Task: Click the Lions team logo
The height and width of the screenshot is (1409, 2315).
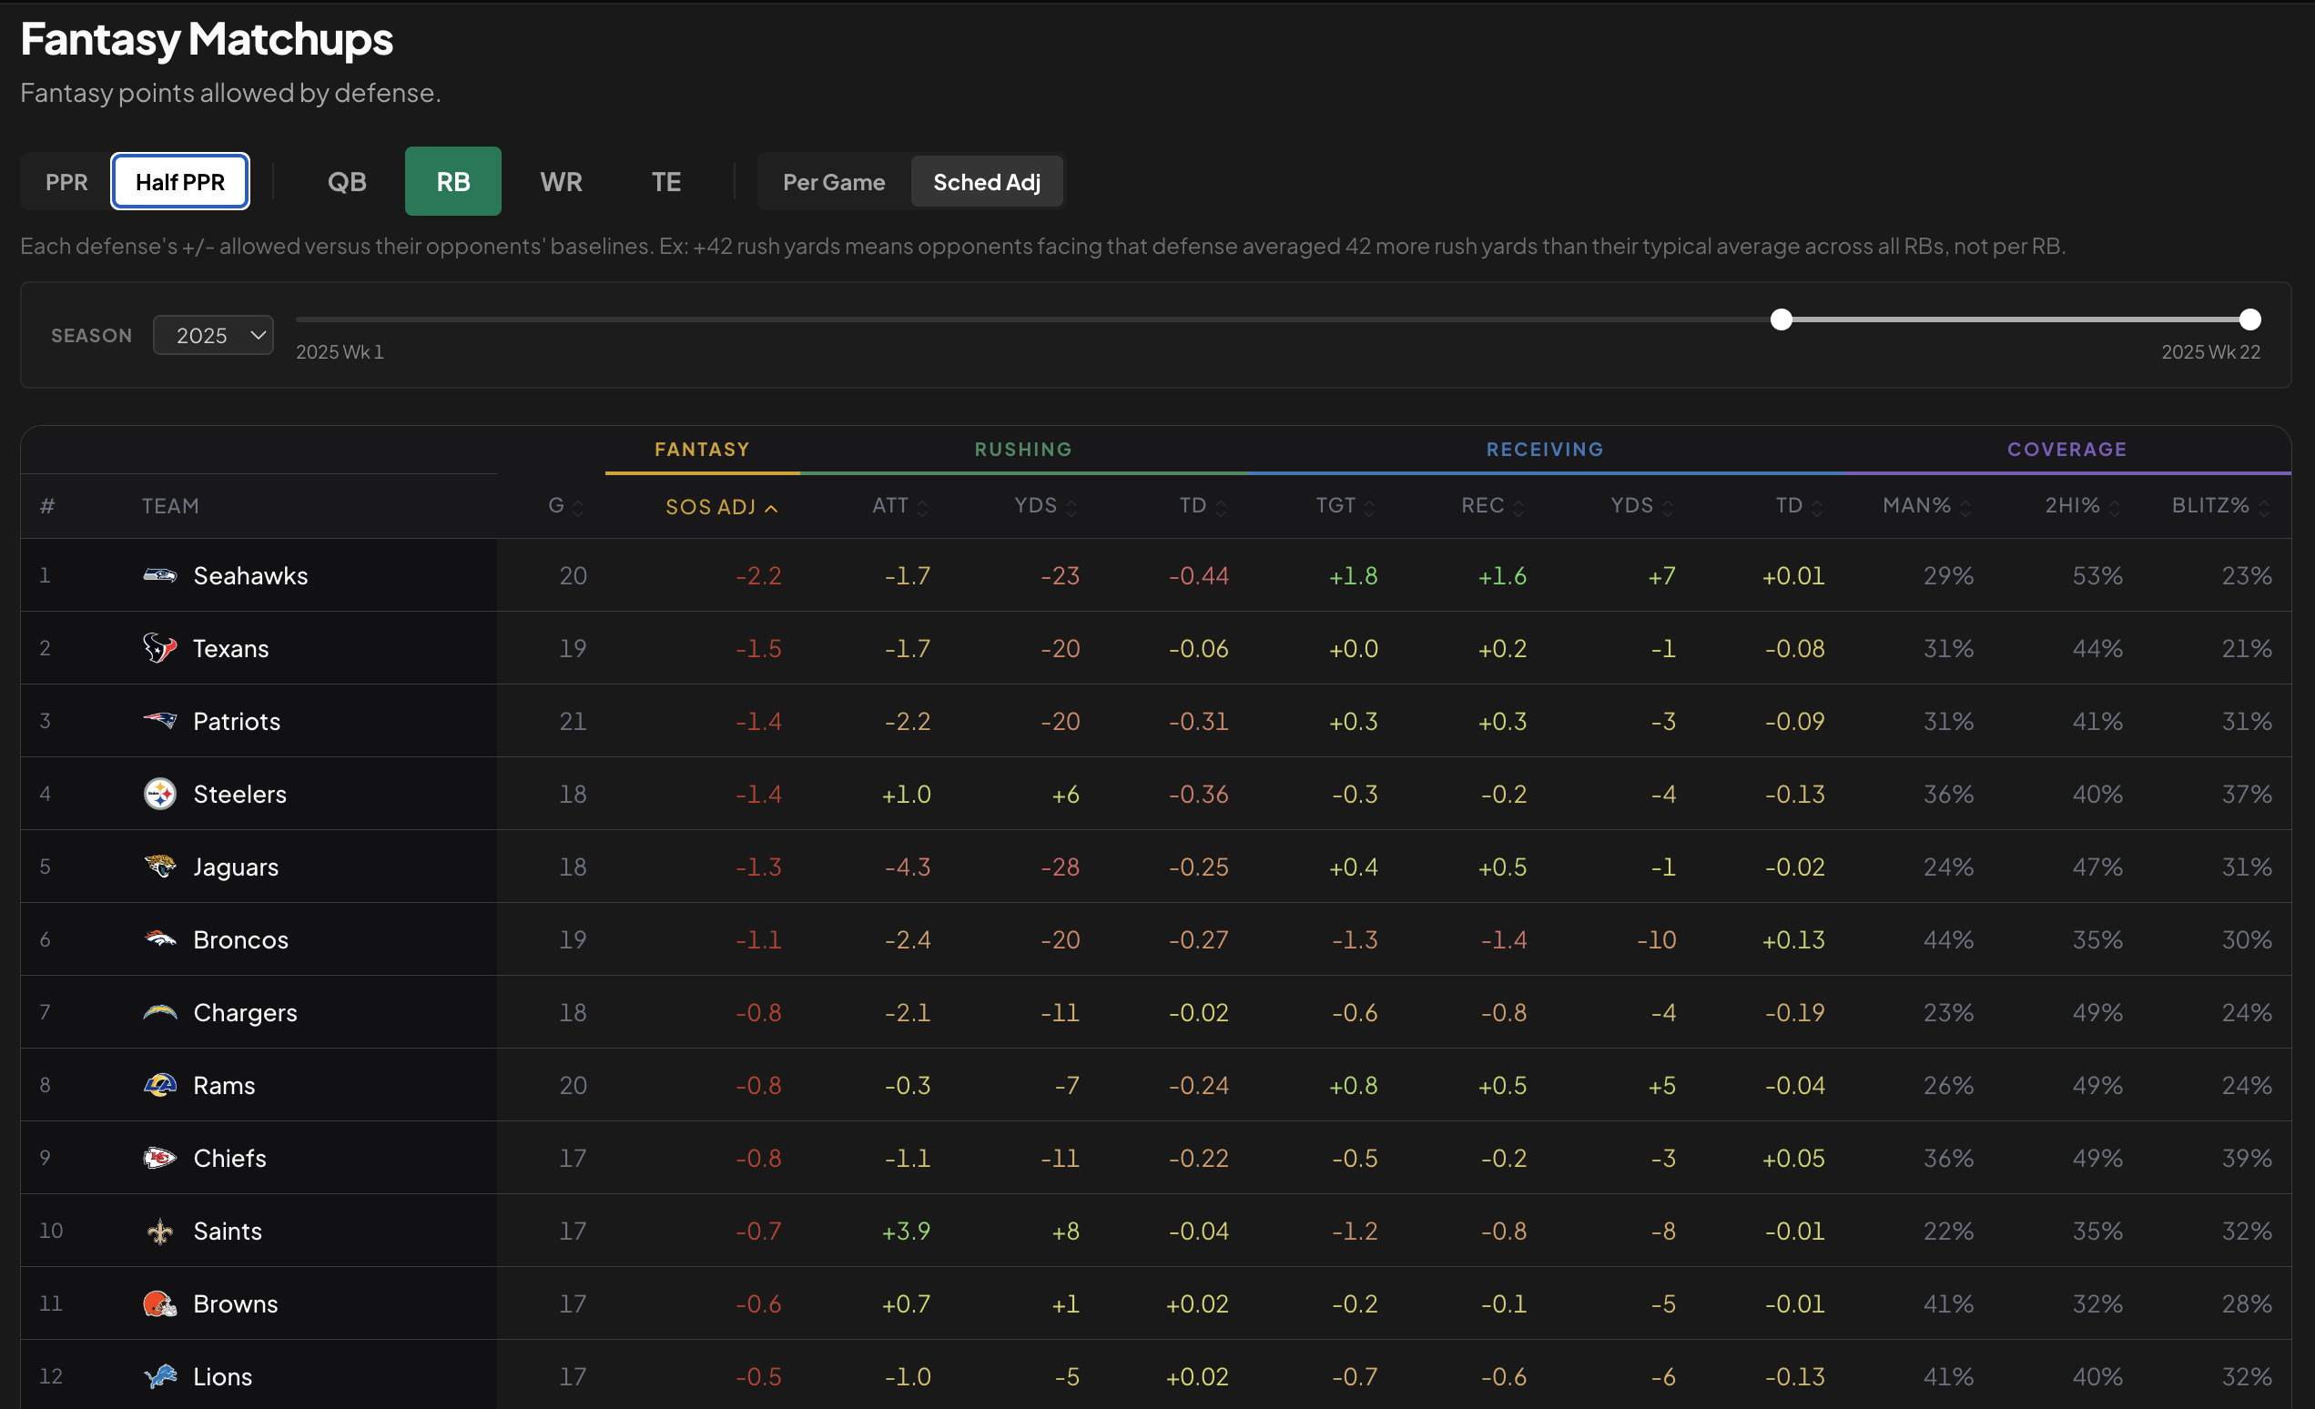Action: [x=159, y=1376]
